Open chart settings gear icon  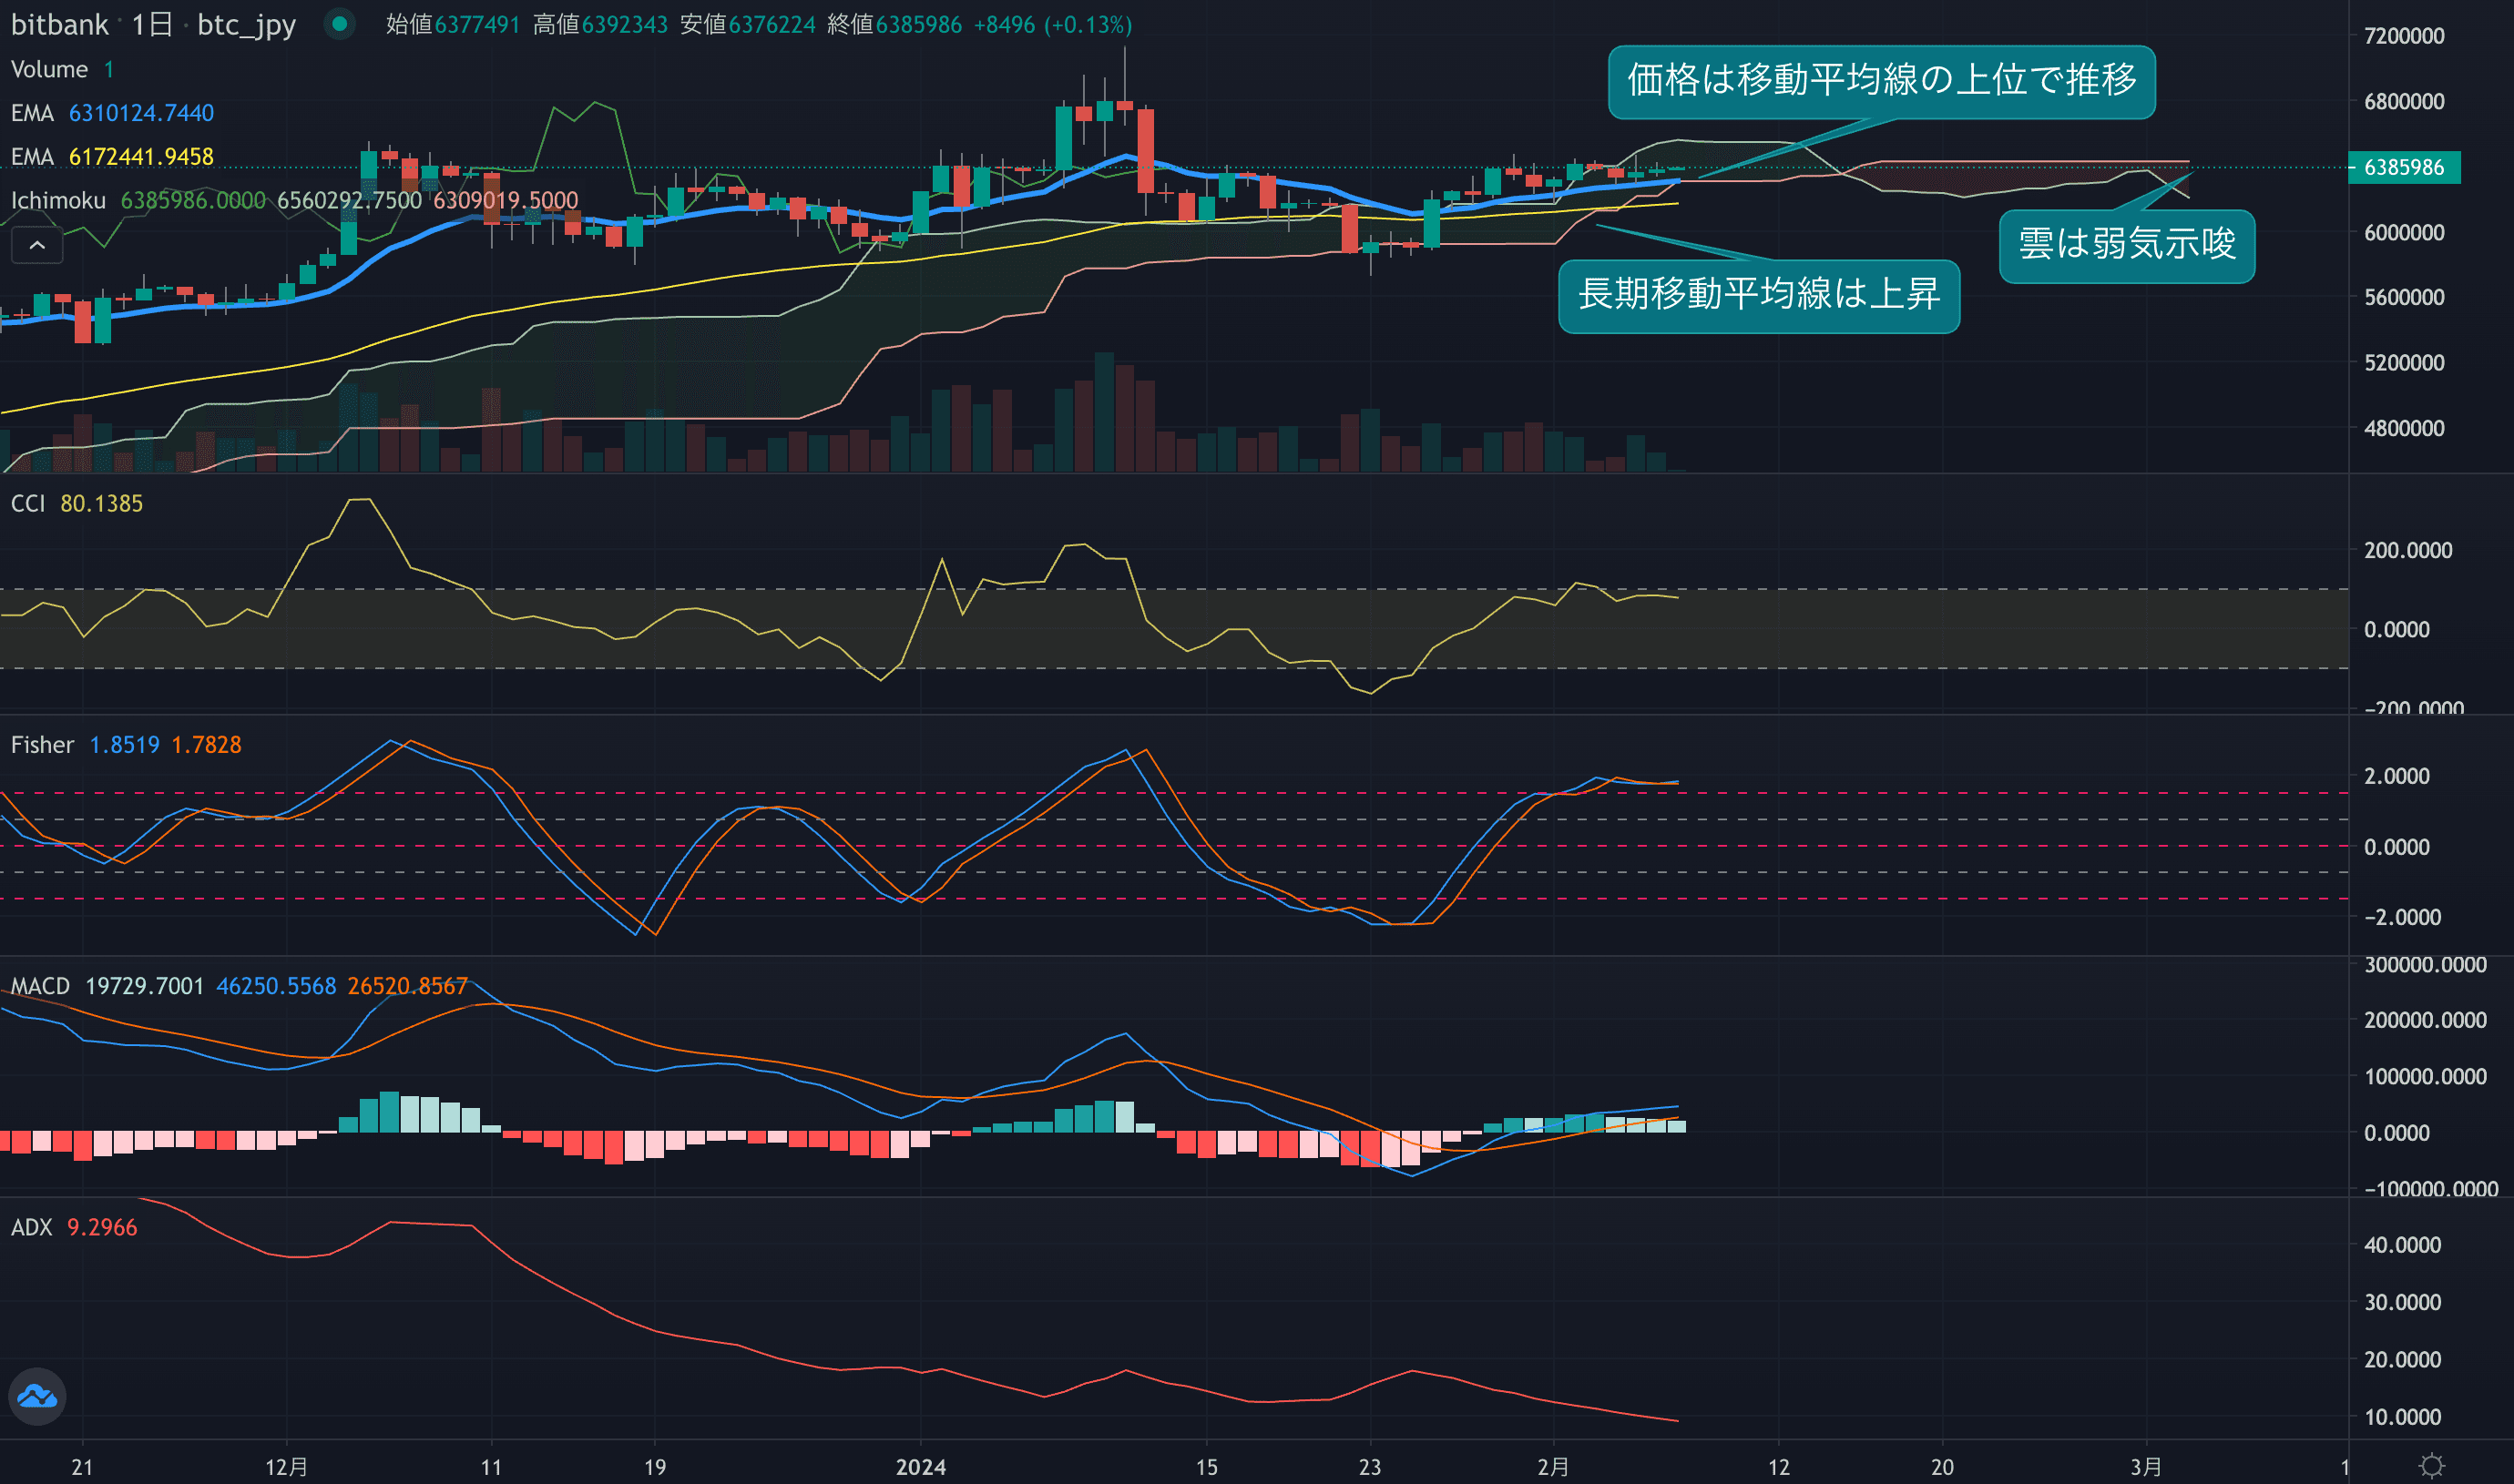point(2431,1466)
